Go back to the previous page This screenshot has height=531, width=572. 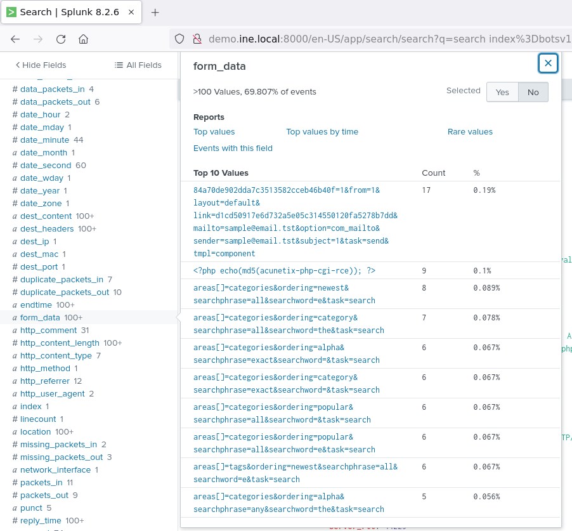coord(15,39)
